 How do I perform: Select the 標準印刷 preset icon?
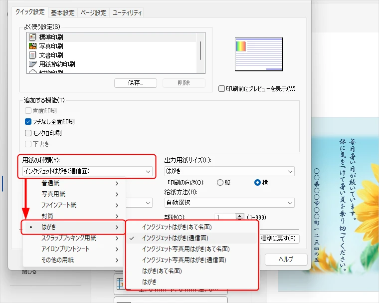pos(32,37)
